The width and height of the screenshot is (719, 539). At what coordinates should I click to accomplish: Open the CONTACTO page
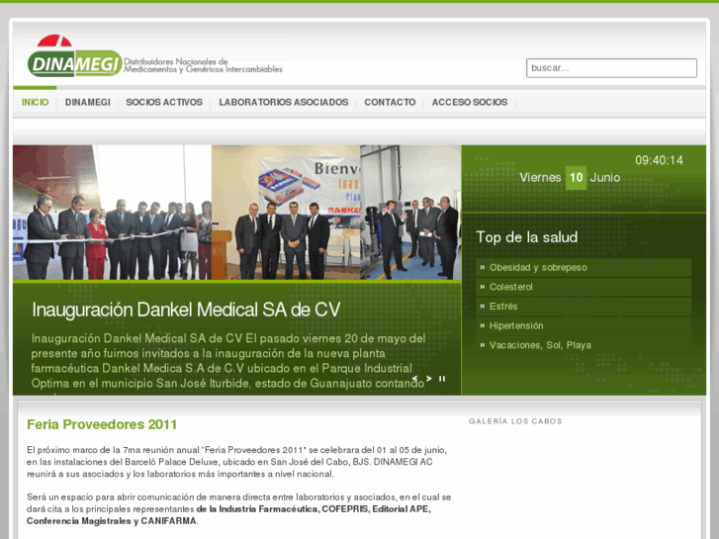click(390, 102)
